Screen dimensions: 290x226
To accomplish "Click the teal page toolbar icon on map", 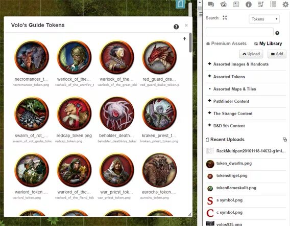I will tap(180, 4).
